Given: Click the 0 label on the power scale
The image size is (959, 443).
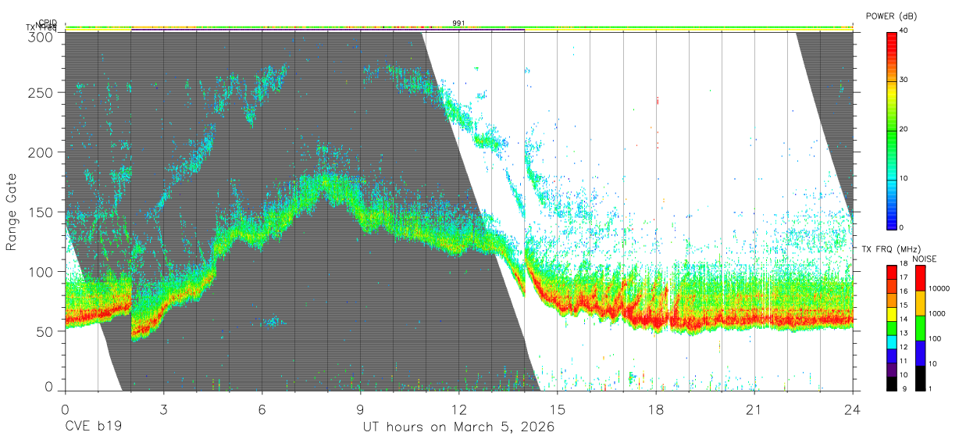Looking at the screenshot, I should point(903,227).
